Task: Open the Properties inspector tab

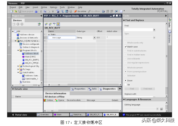Action: tap(78, 89)
